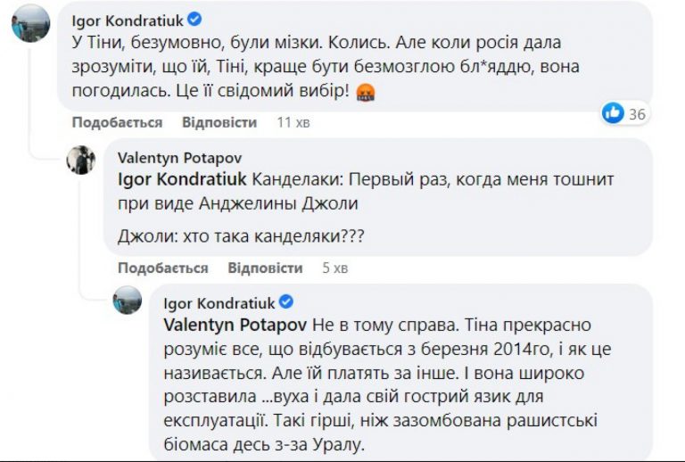685x462 pixels.
Task: Open the reaction count 36
Action: coord(637,113)
